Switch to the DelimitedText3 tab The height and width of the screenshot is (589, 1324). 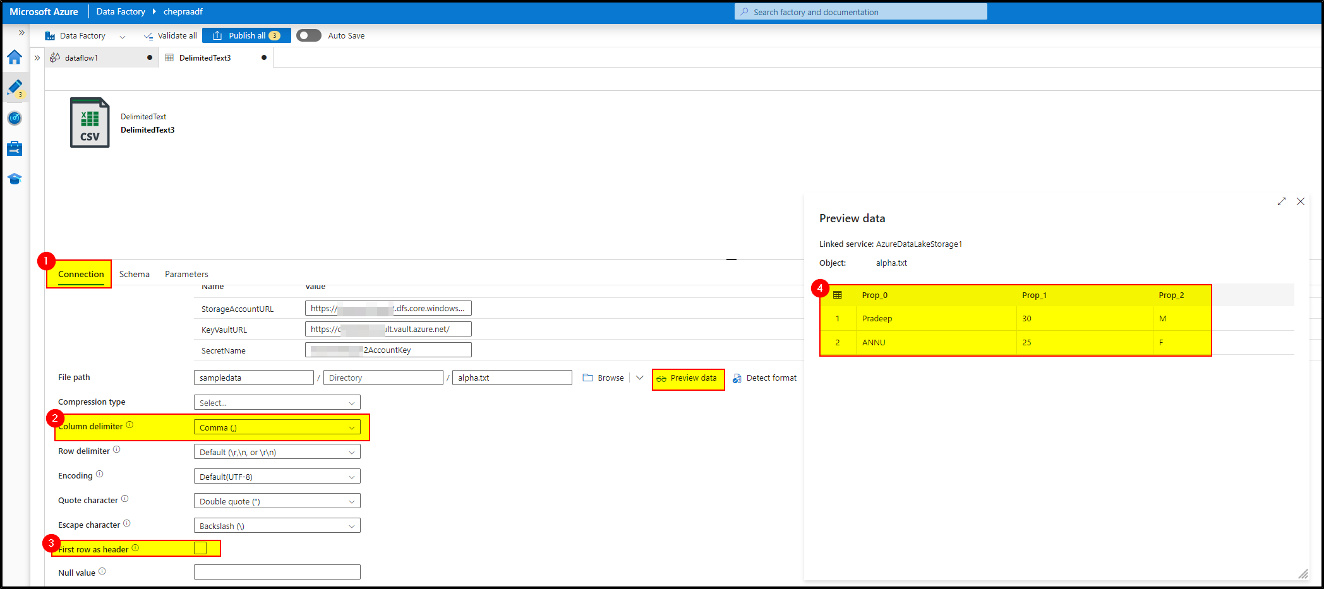click(215, 57)
